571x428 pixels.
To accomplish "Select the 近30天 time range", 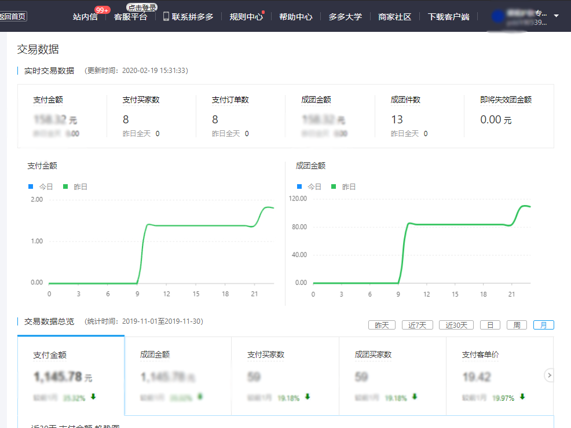I will (456, 325).
